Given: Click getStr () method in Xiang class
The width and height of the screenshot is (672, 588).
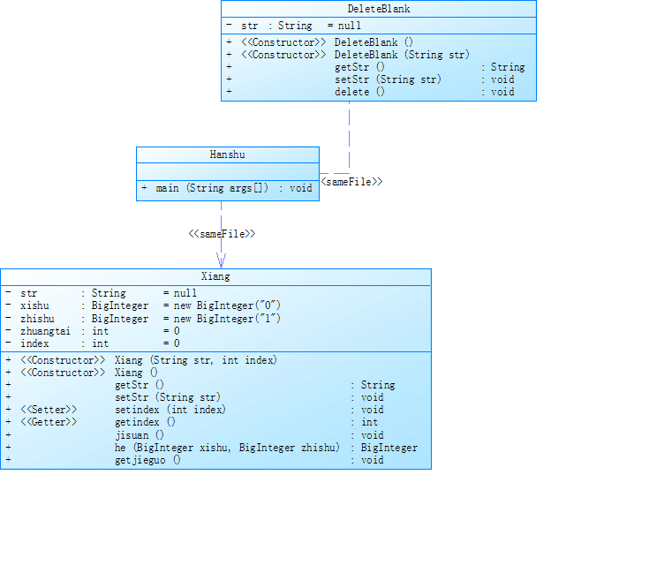Looking at the screenshot, I should coord(200,385).
